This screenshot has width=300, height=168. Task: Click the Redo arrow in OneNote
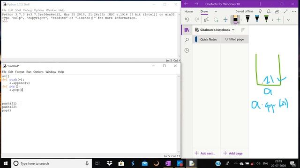tap(197, 20)
